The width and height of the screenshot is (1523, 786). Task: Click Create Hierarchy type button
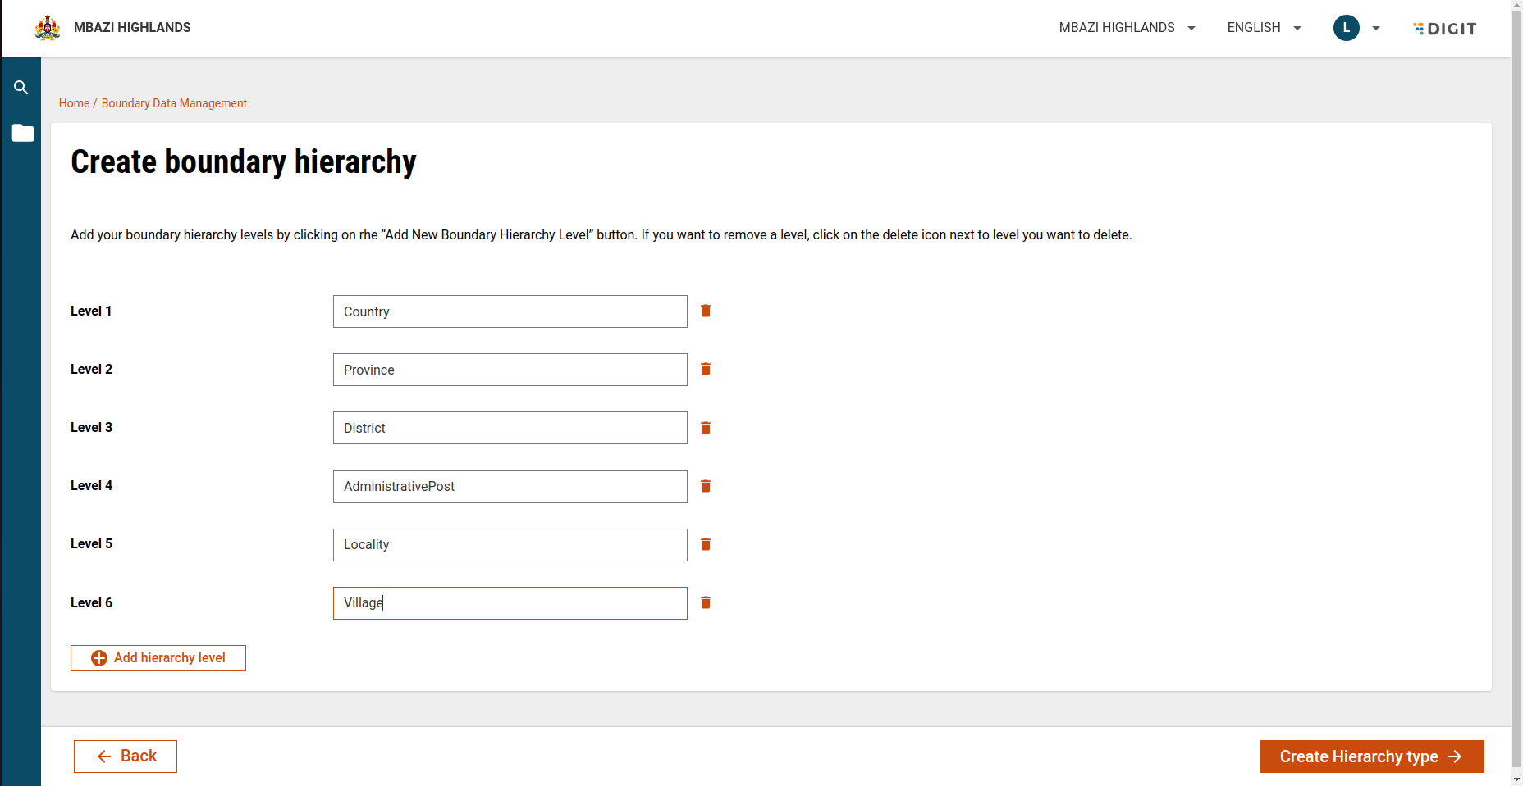pyautogui.click(x=1371, y=756)
